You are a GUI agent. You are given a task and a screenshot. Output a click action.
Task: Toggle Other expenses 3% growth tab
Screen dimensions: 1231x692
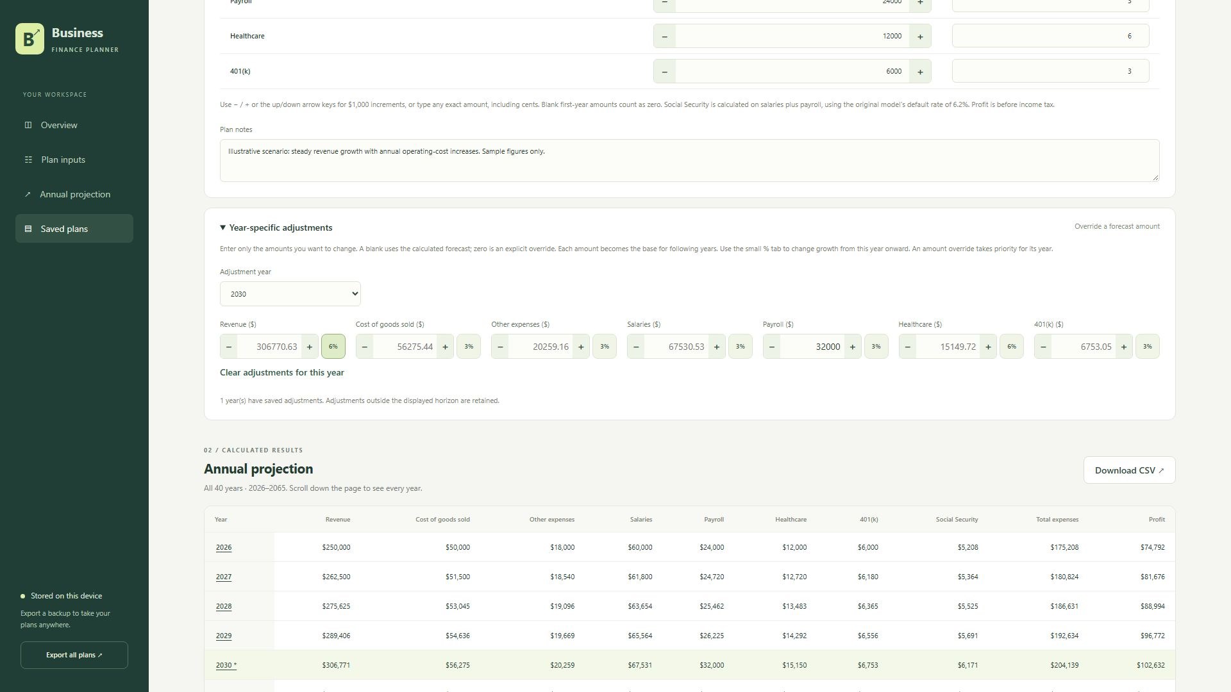pyautogui.click(x=605, y=347)
